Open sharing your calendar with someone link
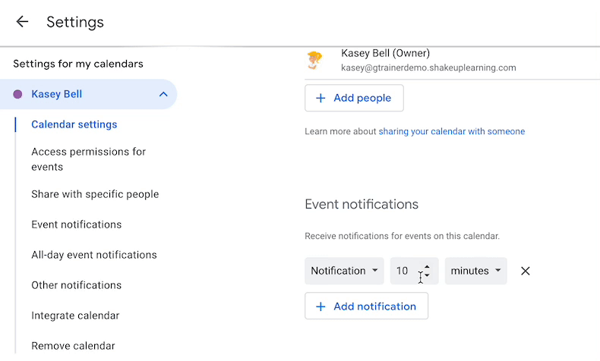 451,131
